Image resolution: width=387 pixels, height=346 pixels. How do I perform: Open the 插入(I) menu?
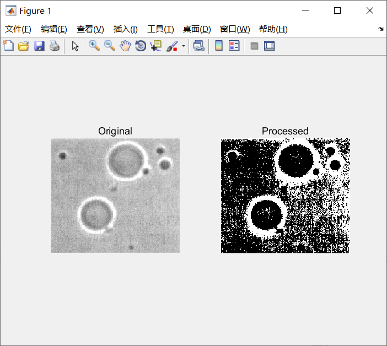click(125, 29)
